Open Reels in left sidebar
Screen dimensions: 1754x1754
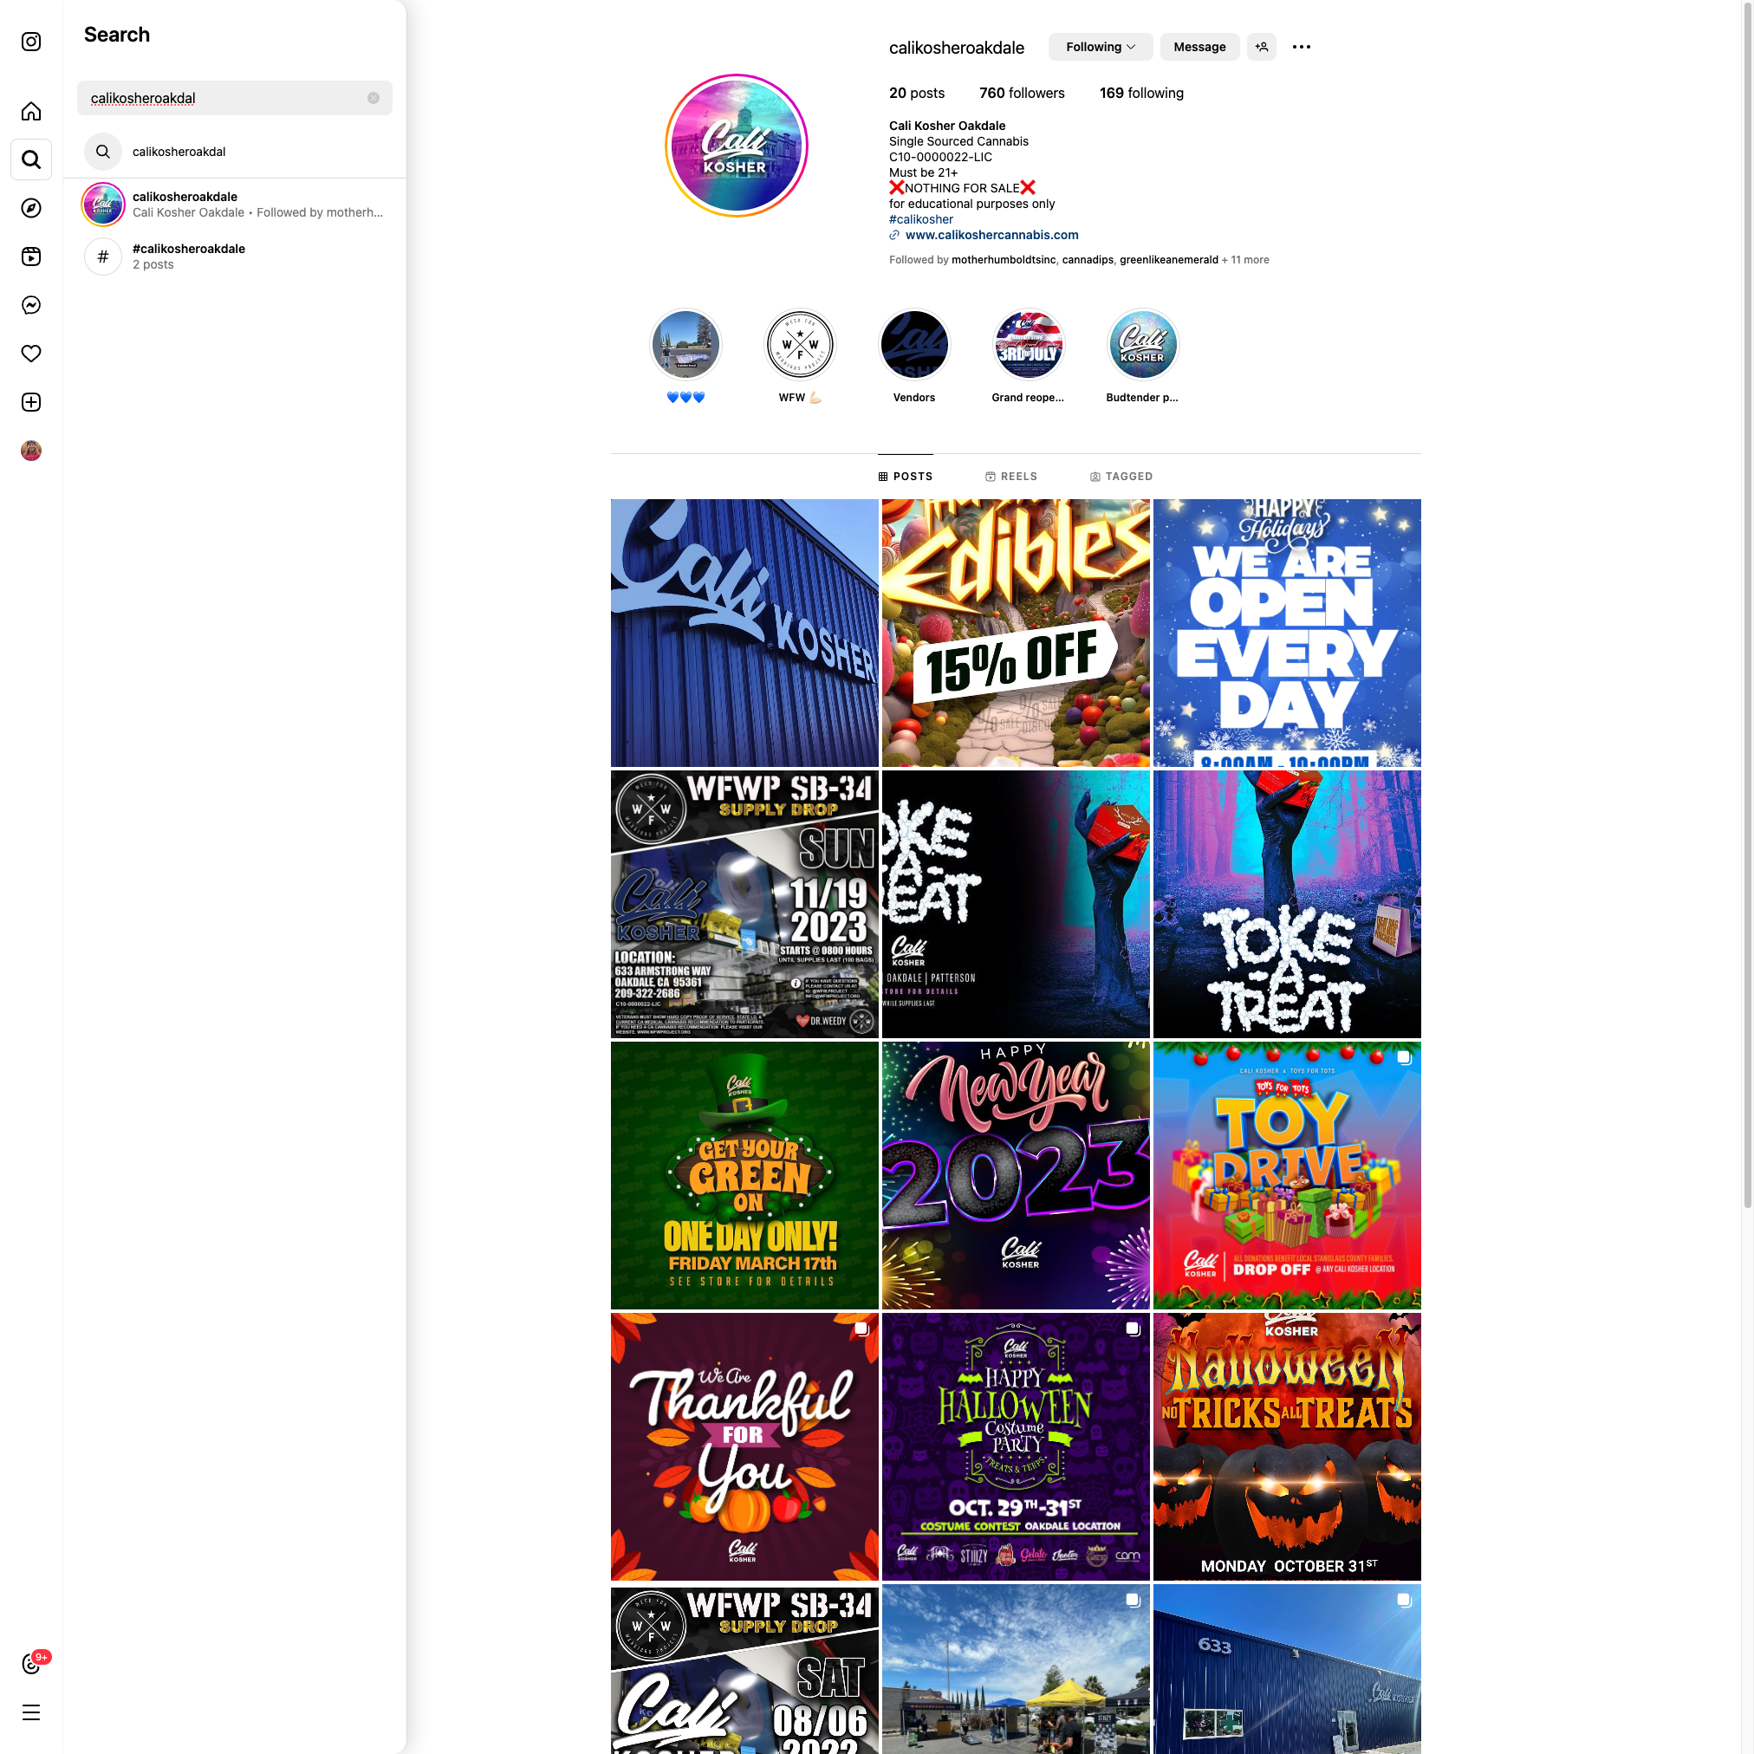point(31,257)
